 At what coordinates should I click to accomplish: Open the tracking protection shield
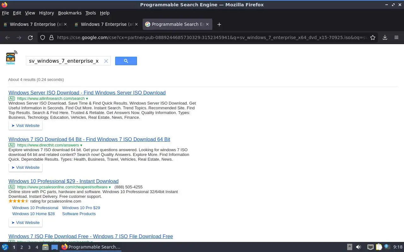click(43, 37)
